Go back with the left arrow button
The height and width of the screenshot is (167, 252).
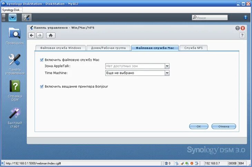pyautogui.click(x=31, y=35)
